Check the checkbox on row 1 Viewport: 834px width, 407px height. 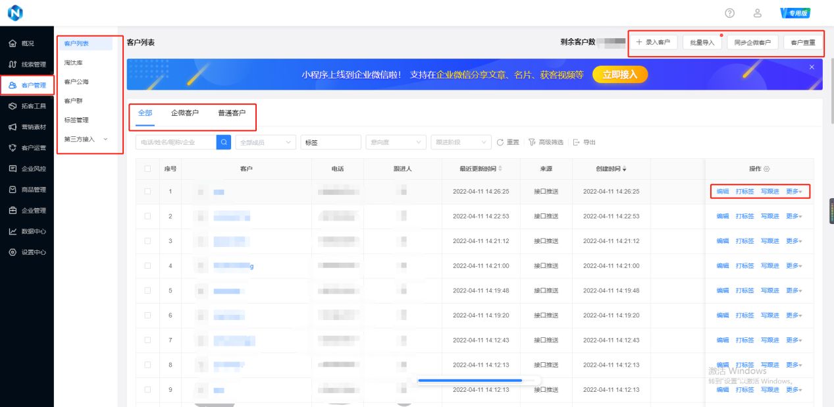point(147,192)
